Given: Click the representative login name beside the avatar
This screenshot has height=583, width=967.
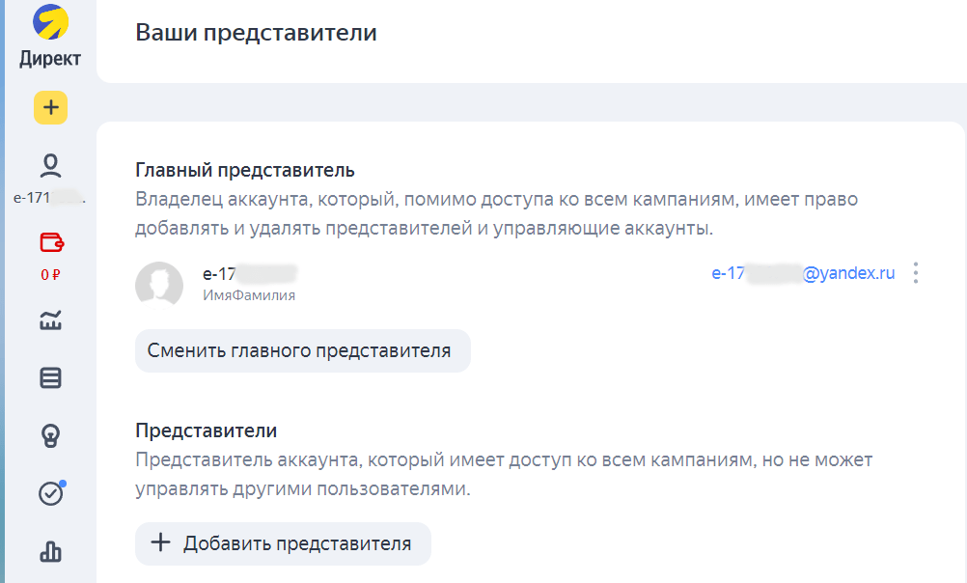Looking at the screenshot, I should point(249,274).
